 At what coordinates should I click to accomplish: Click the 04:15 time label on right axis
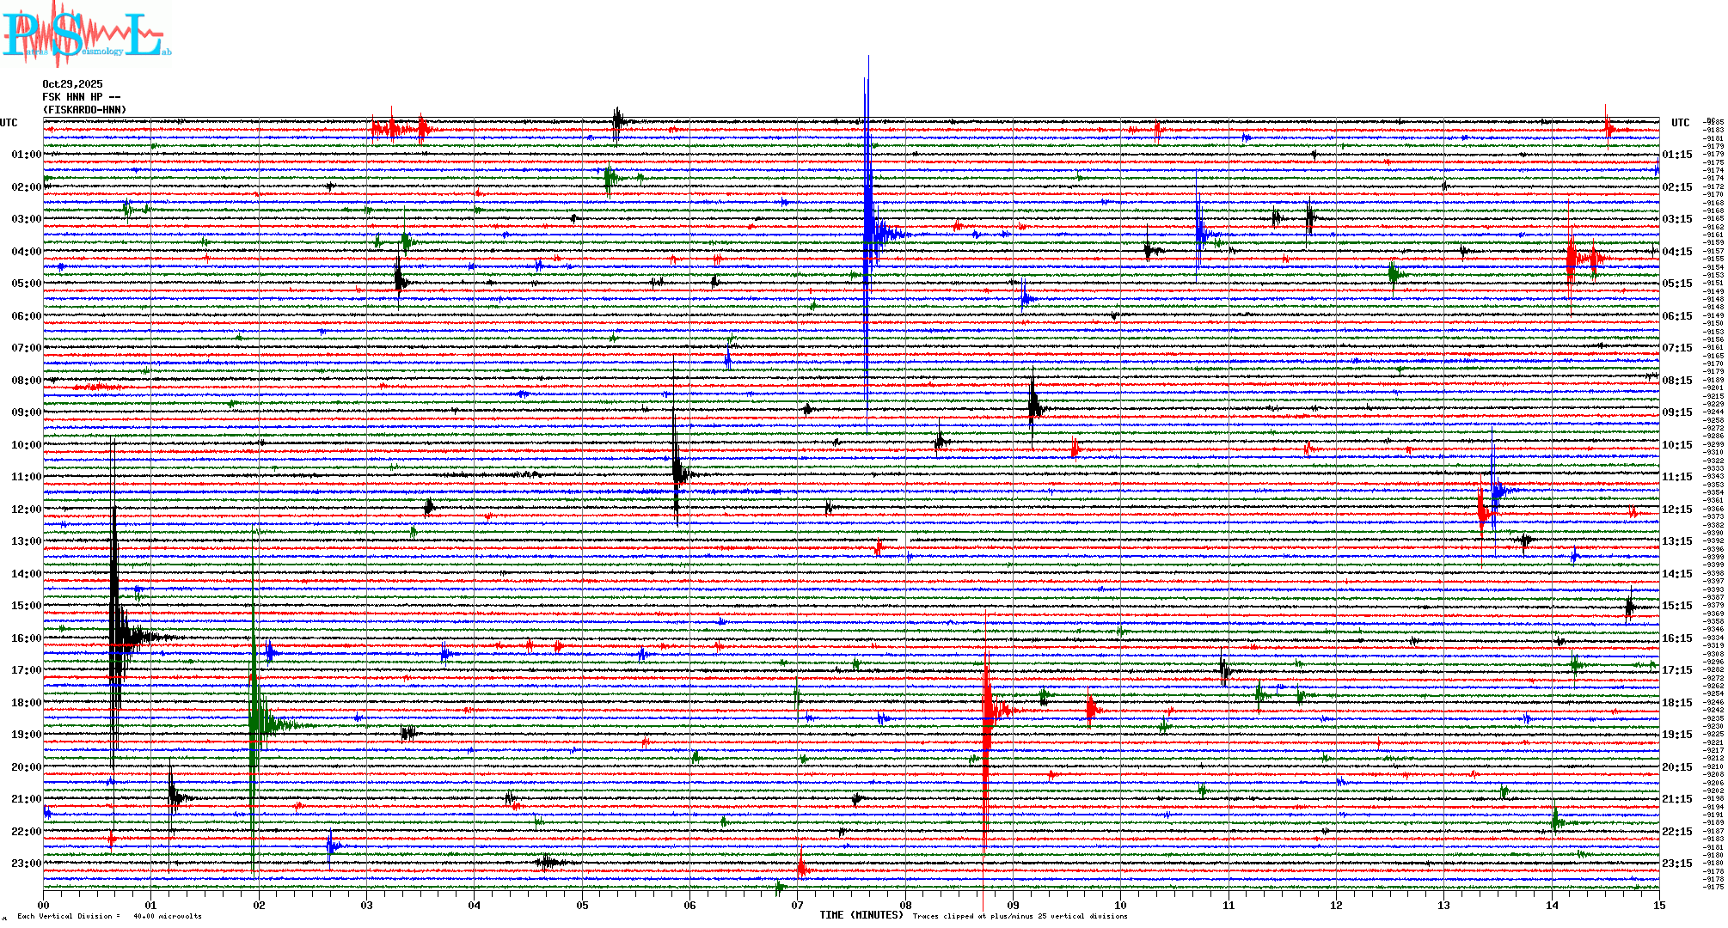coord(1676,252)
